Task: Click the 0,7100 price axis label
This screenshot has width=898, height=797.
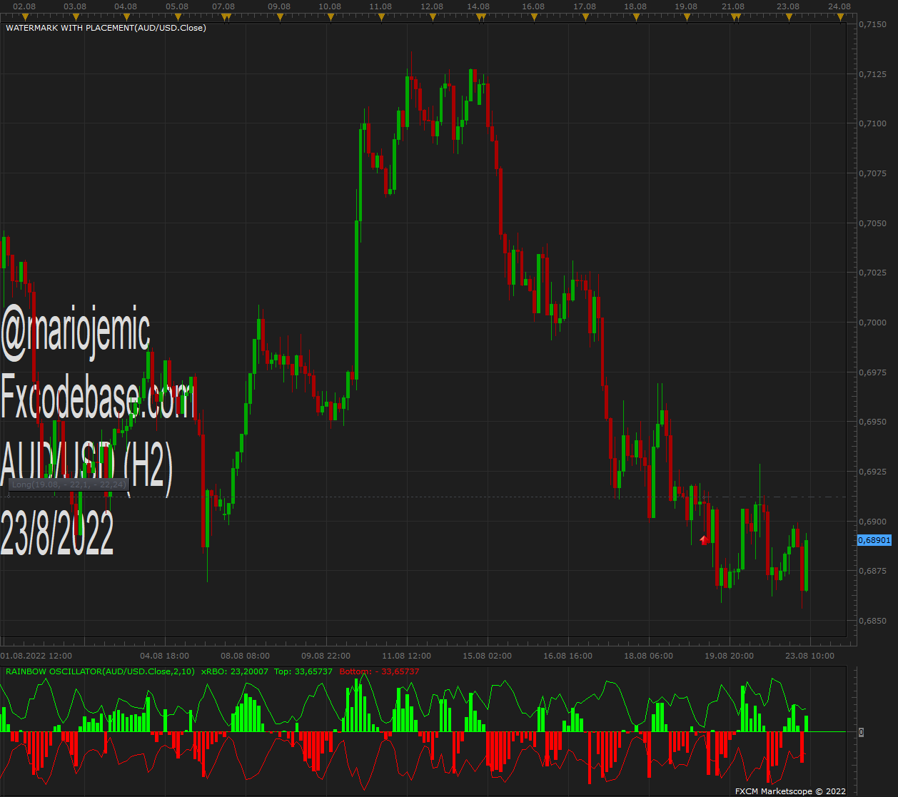Action: point(872,123)
